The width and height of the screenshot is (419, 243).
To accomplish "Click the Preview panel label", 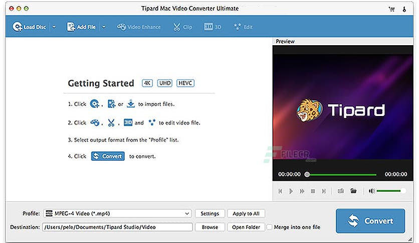I will click(285, 41).
